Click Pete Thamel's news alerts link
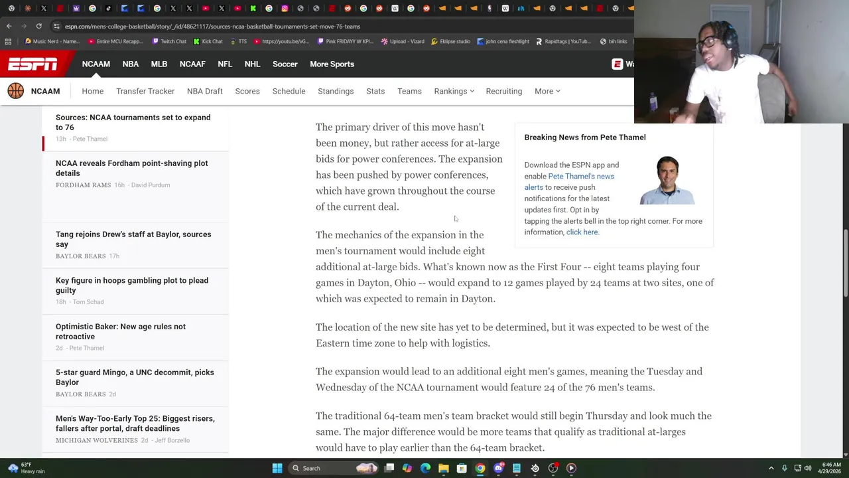The height and width of the screenshot is (478, 849). point(569,182)
